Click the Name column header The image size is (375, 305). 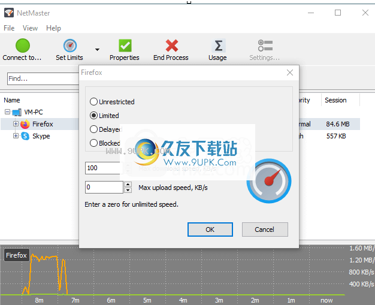12,100
